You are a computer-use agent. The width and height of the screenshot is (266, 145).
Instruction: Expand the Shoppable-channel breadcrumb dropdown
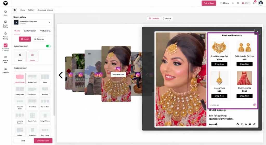pos(46,10)
